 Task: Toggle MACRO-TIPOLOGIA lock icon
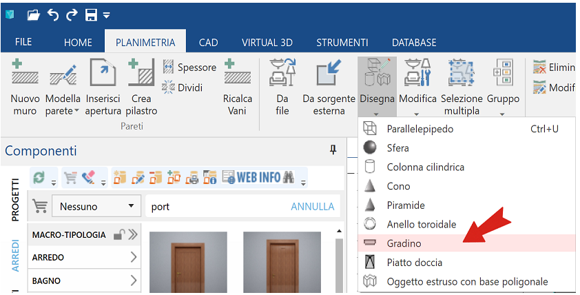[x=118, y=234]
